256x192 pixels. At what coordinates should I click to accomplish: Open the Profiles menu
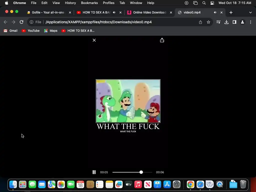(x=108, y=3)
